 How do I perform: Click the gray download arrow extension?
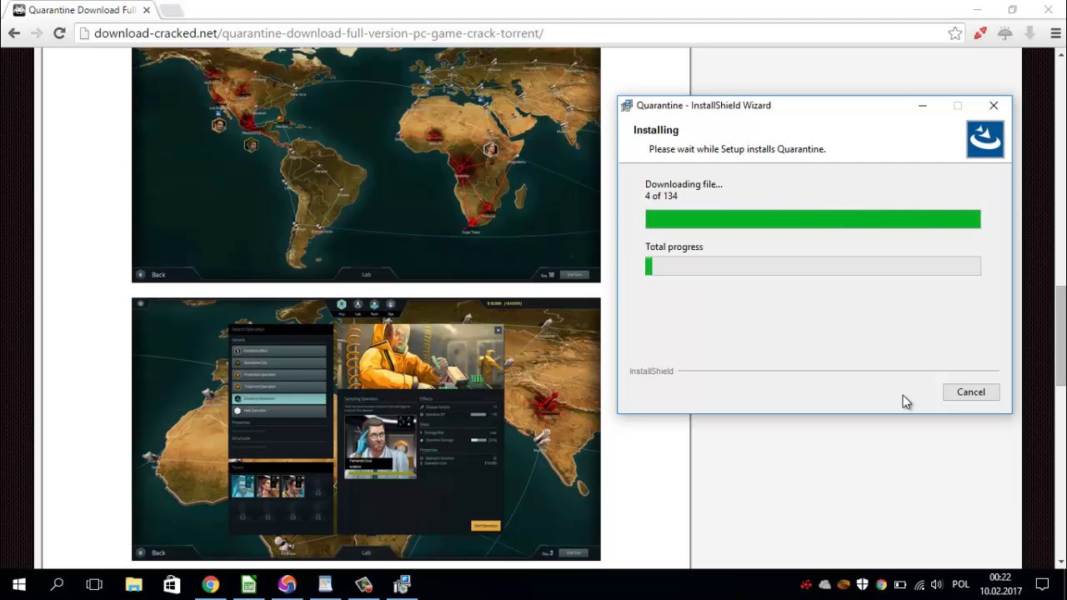tap(1030, 33)
